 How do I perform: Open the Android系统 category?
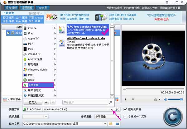pos(40,59)
